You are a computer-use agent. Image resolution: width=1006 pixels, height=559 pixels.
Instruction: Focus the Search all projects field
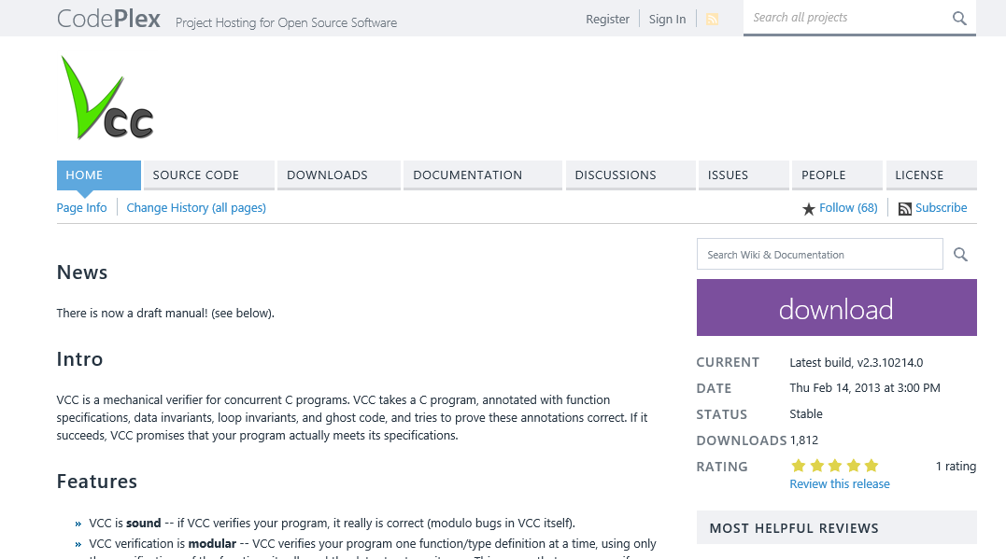point(847,18)
